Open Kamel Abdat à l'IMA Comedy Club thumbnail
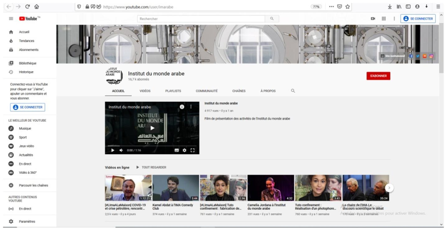Viewport: 445px width, 229px height. (x=176, y=188)
